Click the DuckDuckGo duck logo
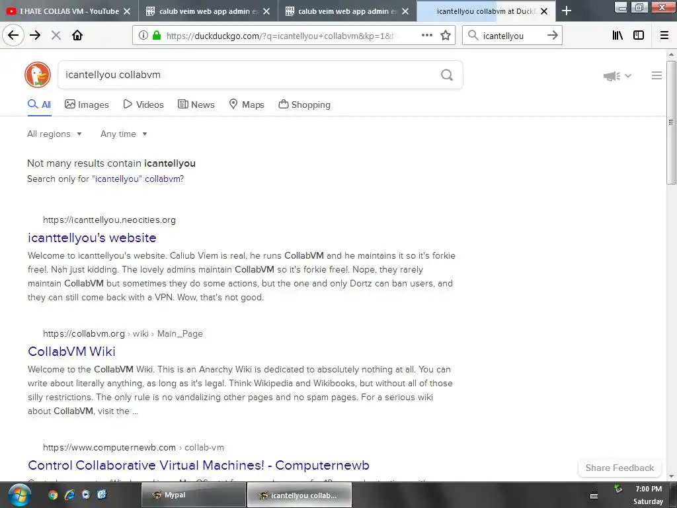This screenshot has width=677, height=508. click(x=38, y=75)
